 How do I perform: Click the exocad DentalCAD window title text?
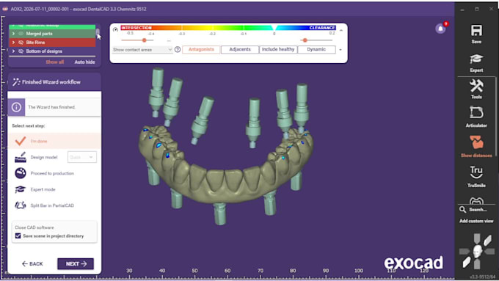tap(79, 9)
